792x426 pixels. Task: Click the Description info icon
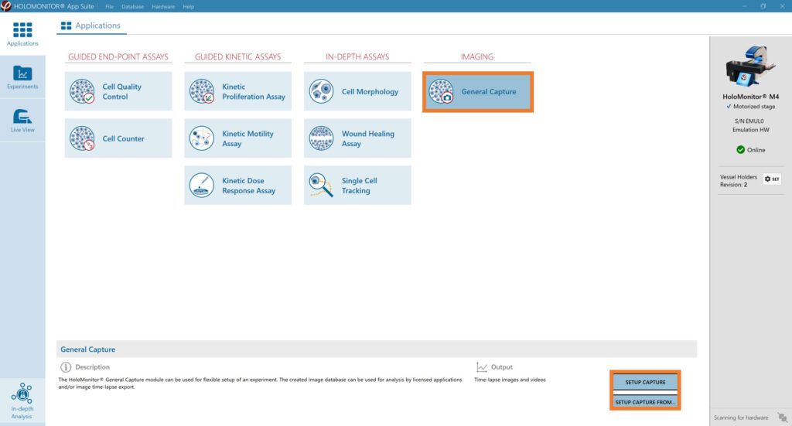pos(66,367)
